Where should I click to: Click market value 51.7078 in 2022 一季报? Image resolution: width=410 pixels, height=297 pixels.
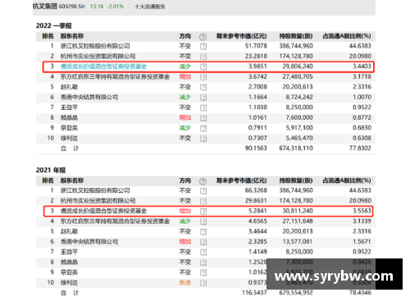click(256, 46)
